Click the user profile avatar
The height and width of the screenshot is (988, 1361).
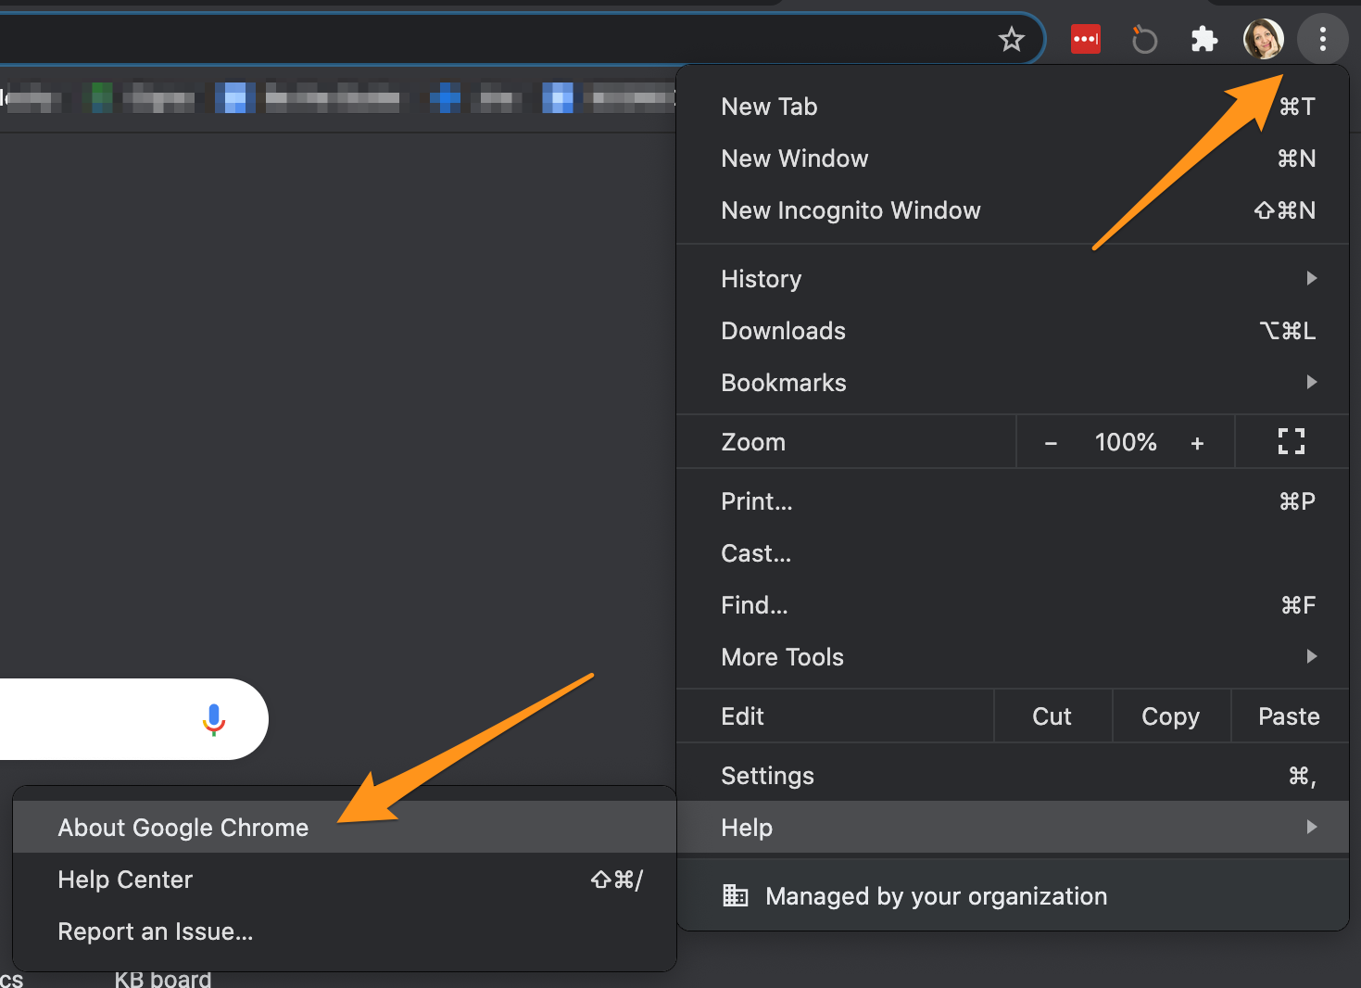1263,40
